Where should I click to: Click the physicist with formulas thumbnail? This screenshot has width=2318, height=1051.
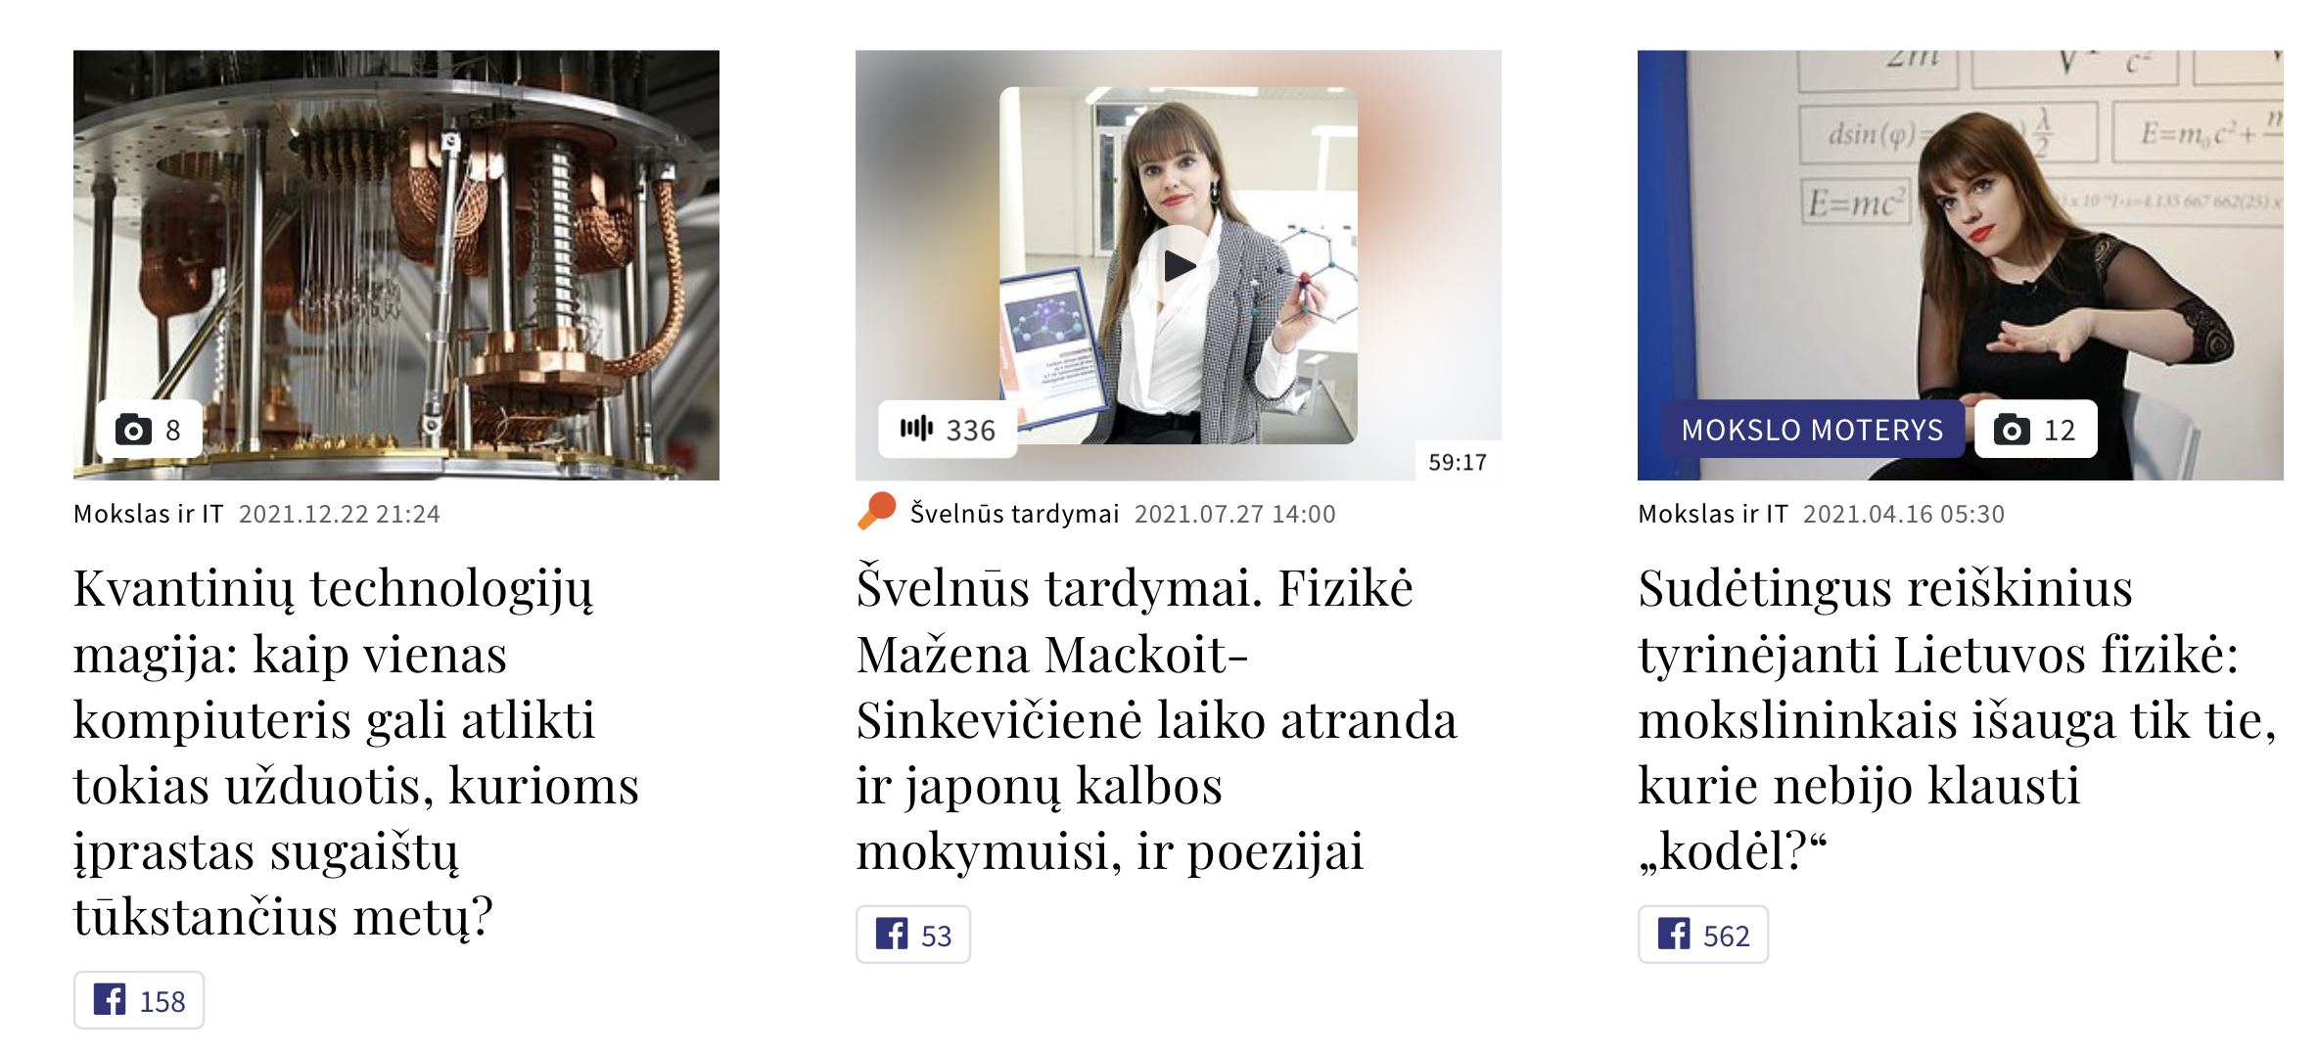[x=1961, y=265]
